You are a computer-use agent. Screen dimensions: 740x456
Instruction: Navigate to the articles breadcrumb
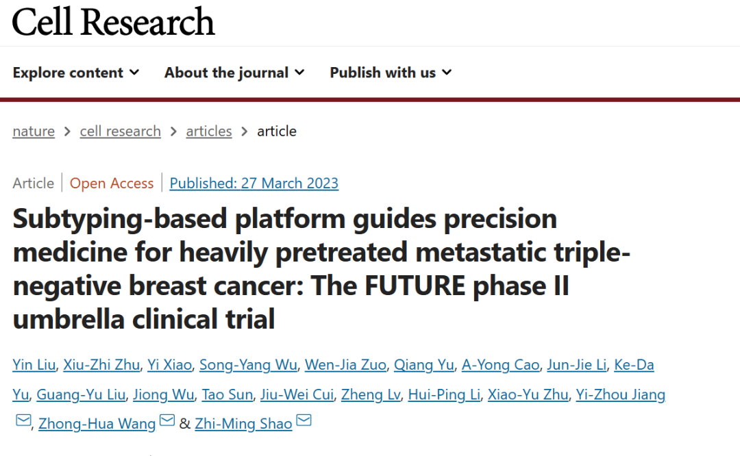(x=208, y=131)
